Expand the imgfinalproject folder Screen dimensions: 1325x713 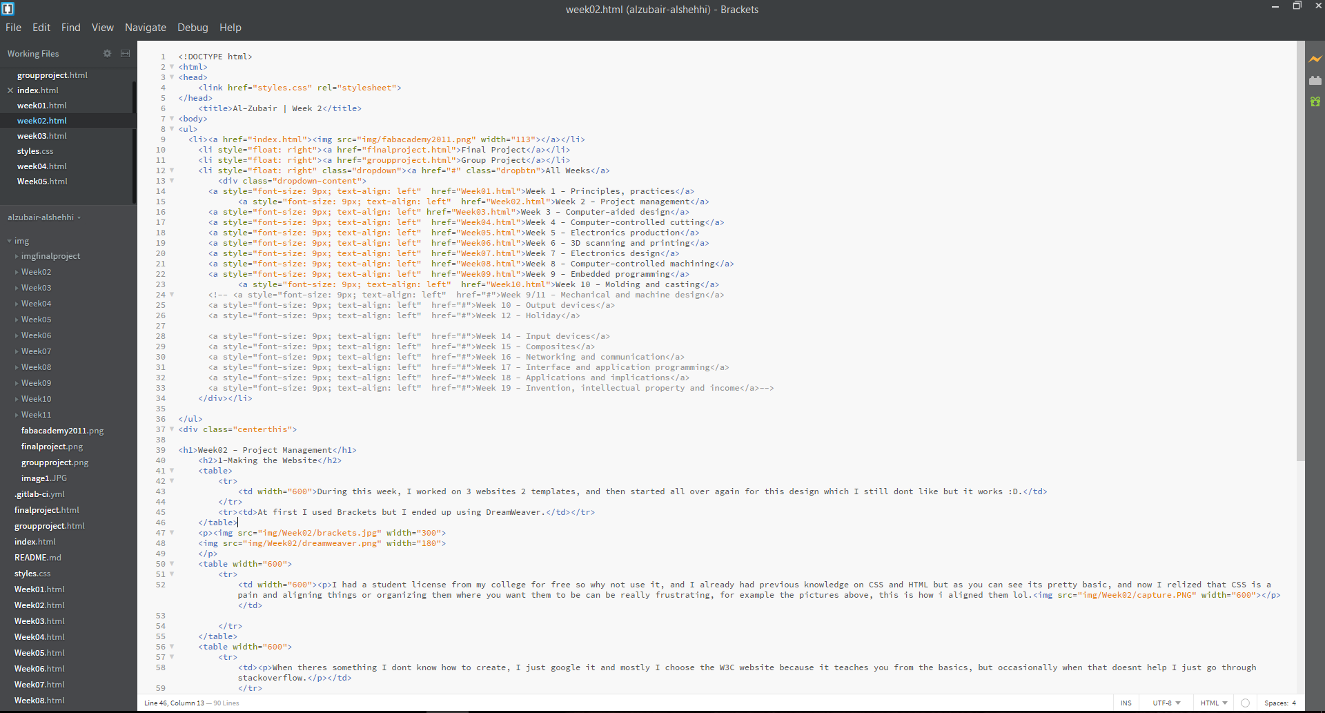pos(17,256)
